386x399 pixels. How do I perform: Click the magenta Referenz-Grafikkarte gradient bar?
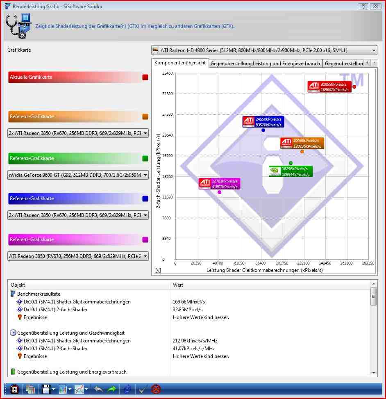click(x=75, y=240)
